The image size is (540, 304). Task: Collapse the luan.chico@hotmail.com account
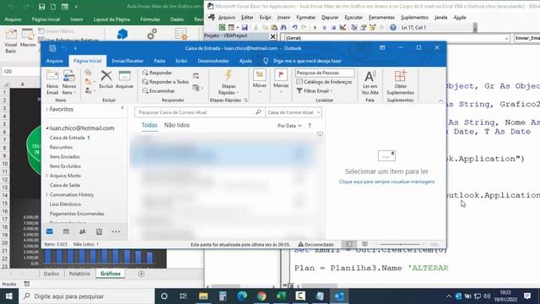(47, 128)
